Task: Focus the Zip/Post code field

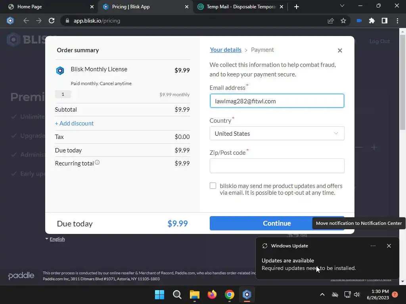Action: [277, 166]
